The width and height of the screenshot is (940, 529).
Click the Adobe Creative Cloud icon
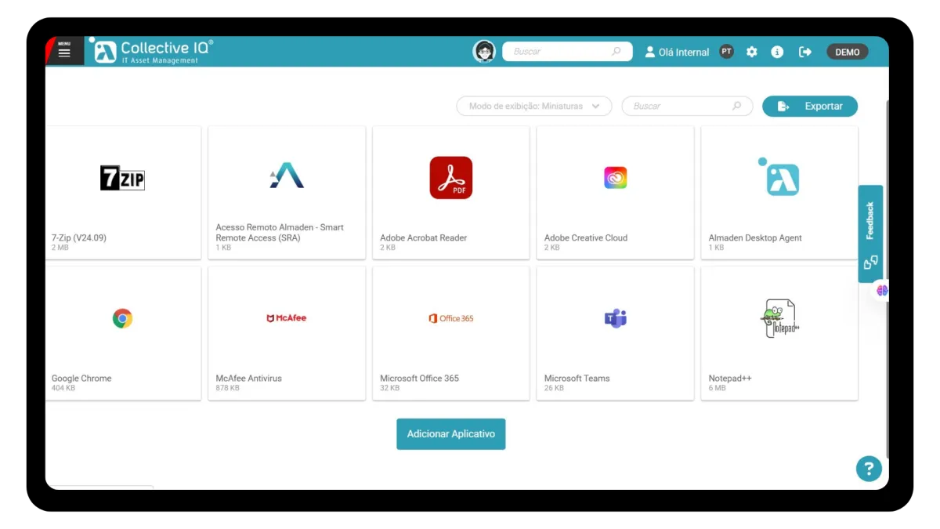tap(616, 178)
